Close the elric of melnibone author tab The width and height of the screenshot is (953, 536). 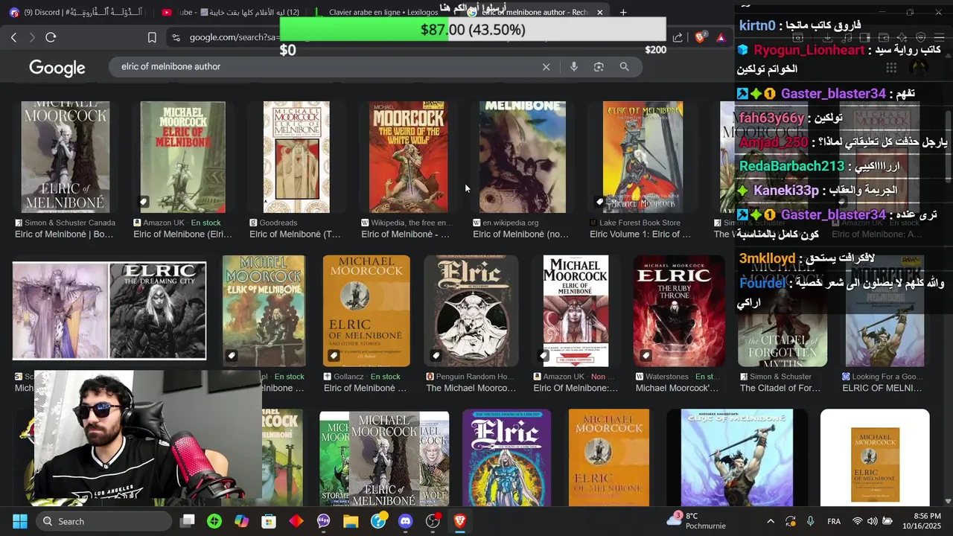tap(599, 12)
